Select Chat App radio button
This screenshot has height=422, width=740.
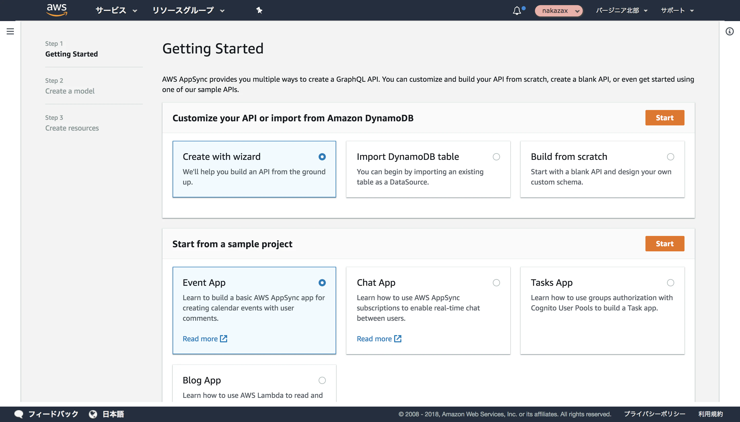(496, 283)
